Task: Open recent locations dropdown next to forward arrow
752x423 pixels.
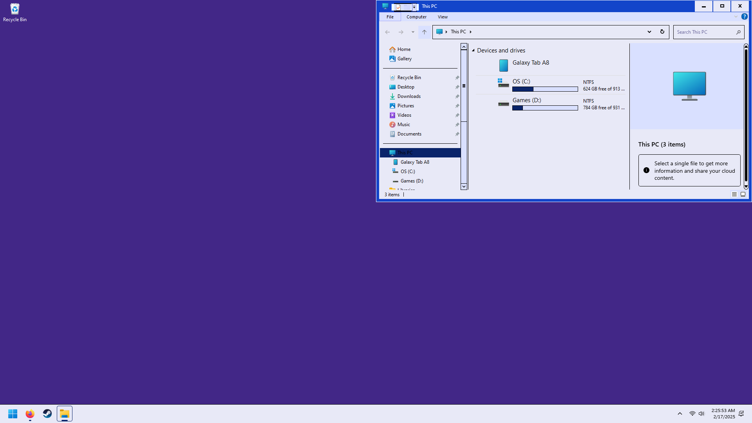Action: (412, 32)
